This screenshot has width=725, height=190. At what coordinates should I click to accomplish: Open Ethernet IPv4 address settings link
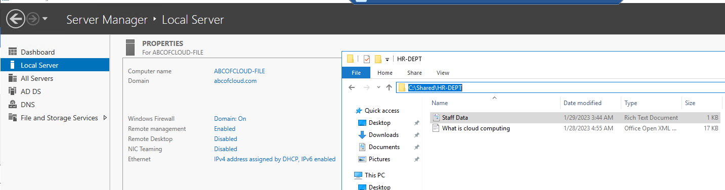[x=275, y=159]
